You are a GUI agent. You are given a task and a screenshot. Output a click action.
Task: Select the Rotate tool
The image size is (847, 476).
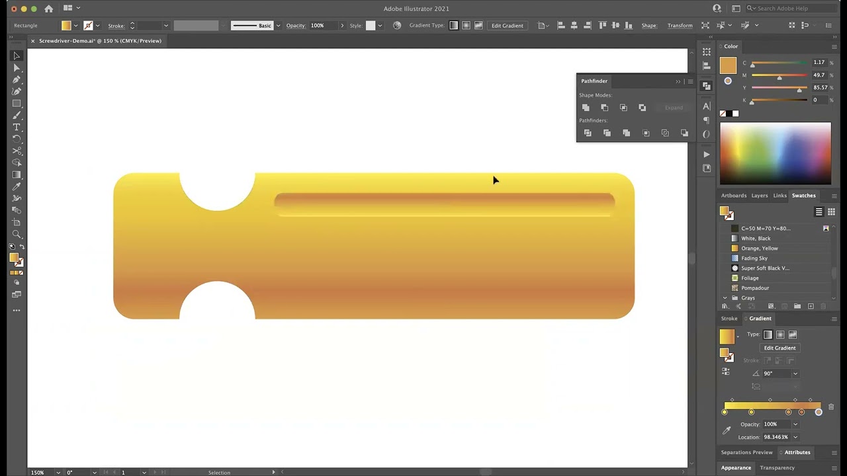click(17, 139)
